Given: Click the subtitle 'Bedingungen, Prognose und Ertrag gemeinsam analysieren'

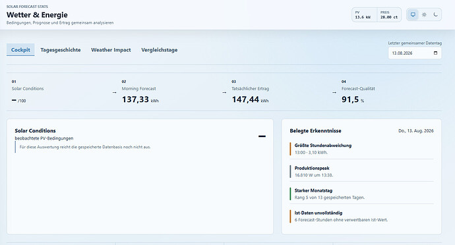Looking at the screenshot, I should pyautogui.click(x=60, y=22).
